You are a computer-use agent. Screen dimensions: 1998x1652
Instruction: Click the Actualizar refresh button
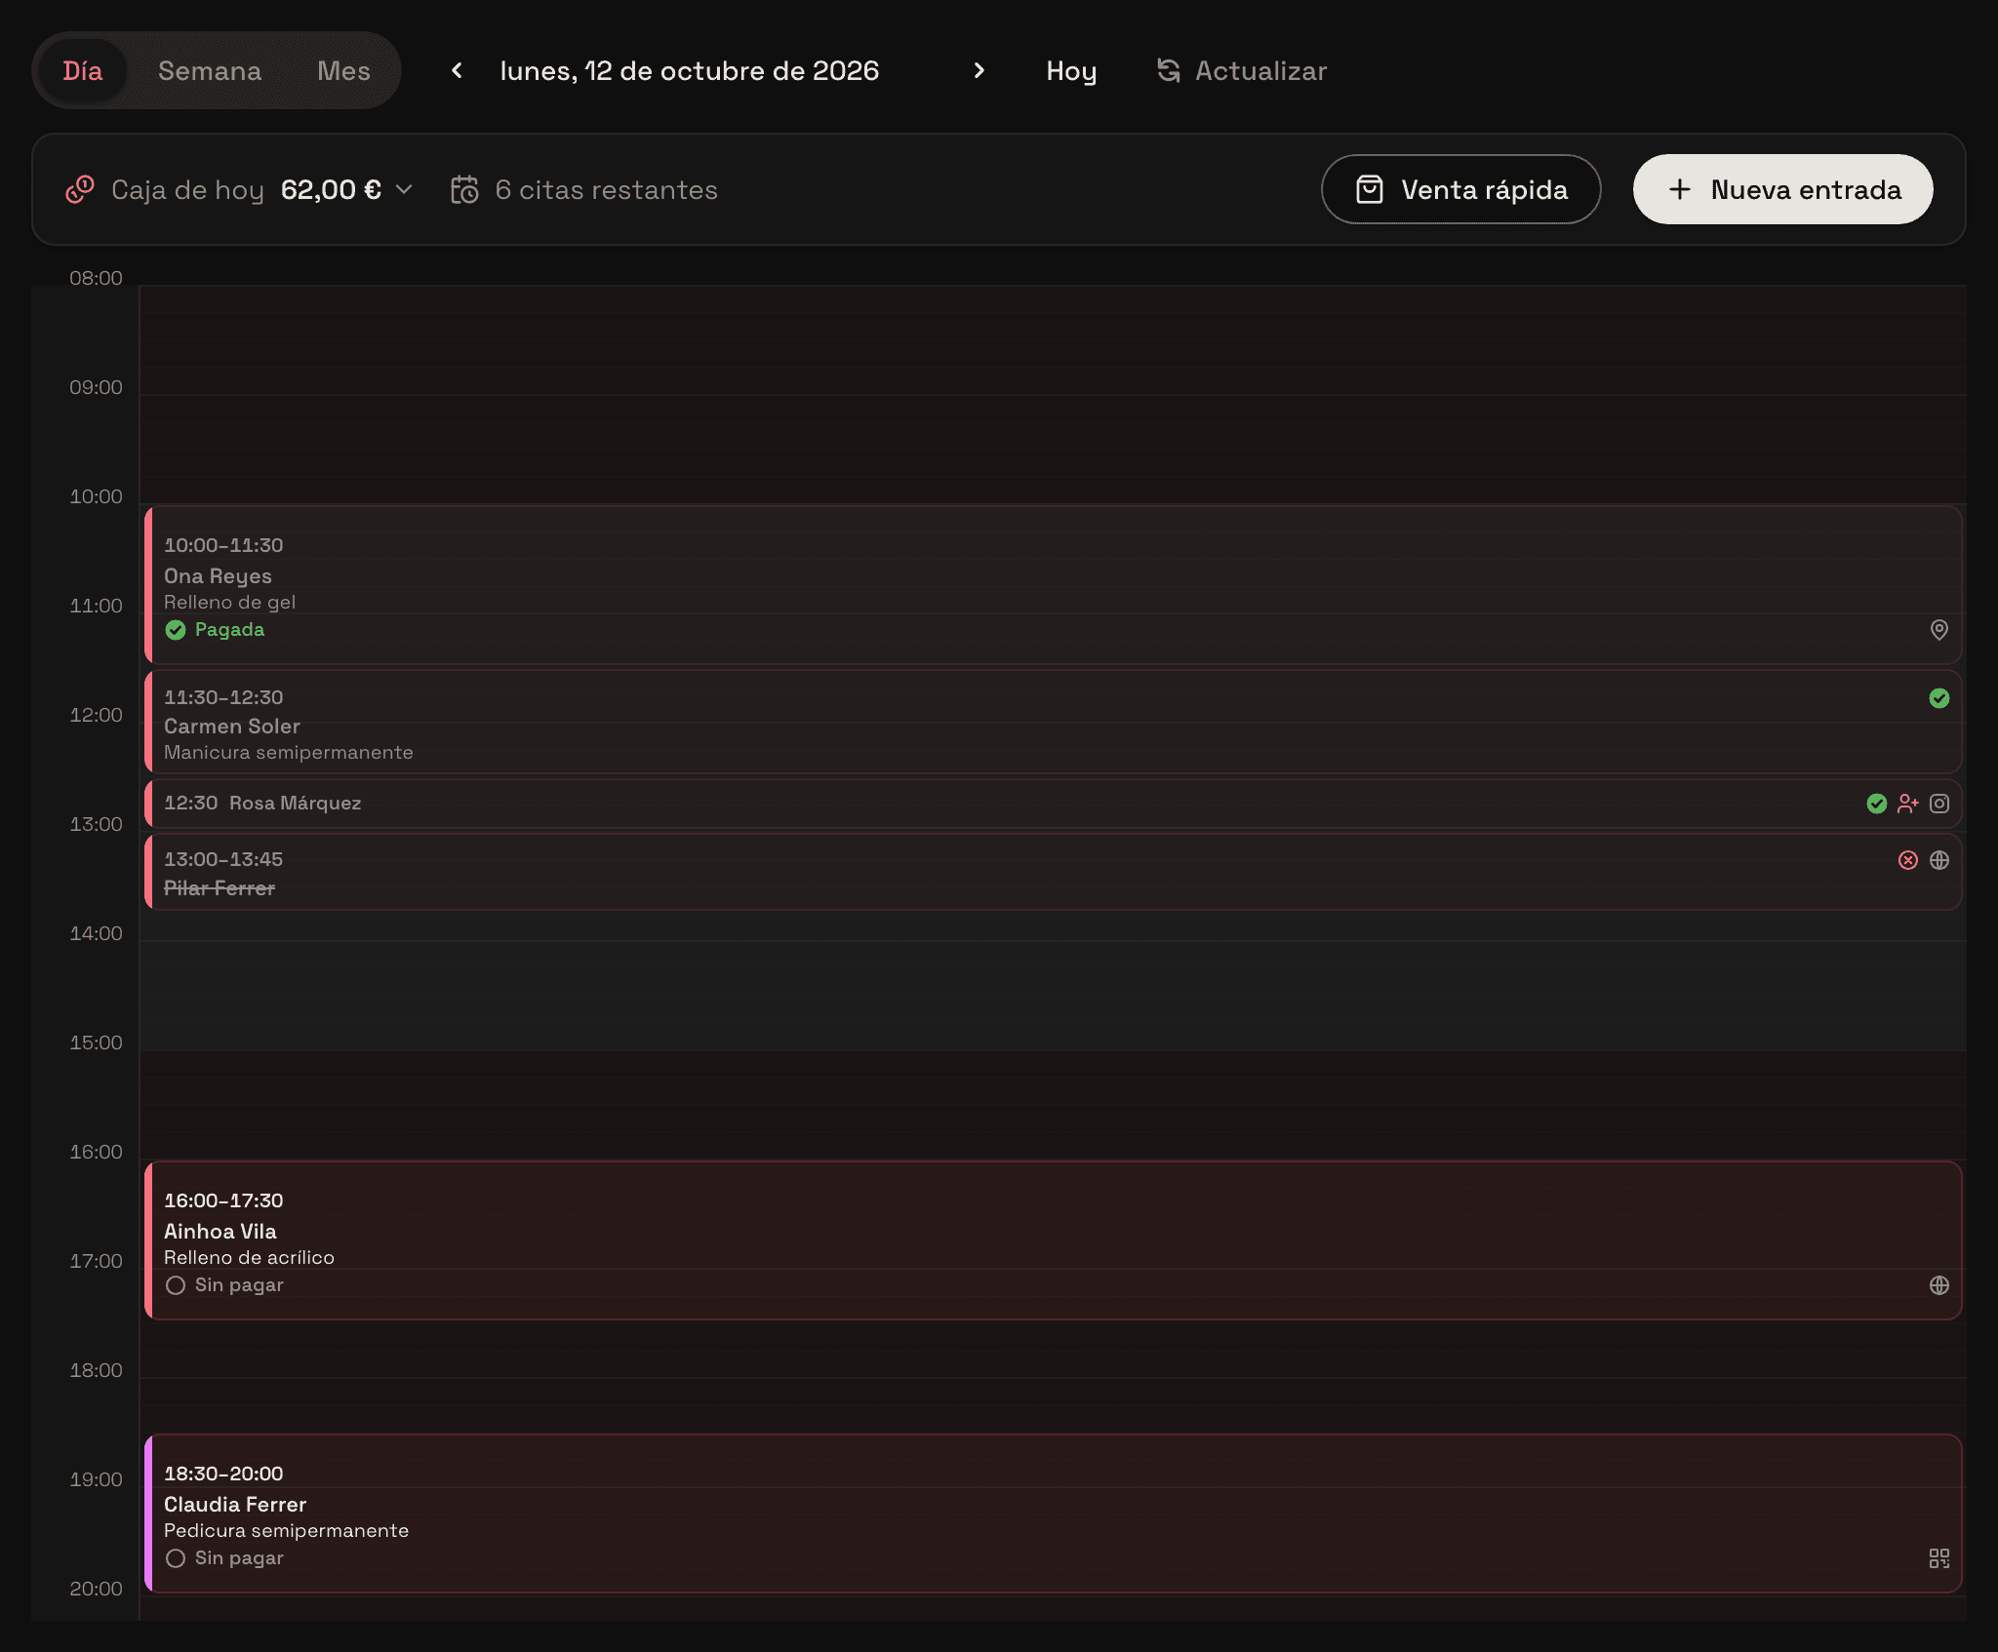tap(1242, 71)
